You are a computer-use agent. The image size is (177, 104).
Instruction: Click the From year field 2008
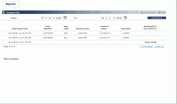click(x=59, y=18)
